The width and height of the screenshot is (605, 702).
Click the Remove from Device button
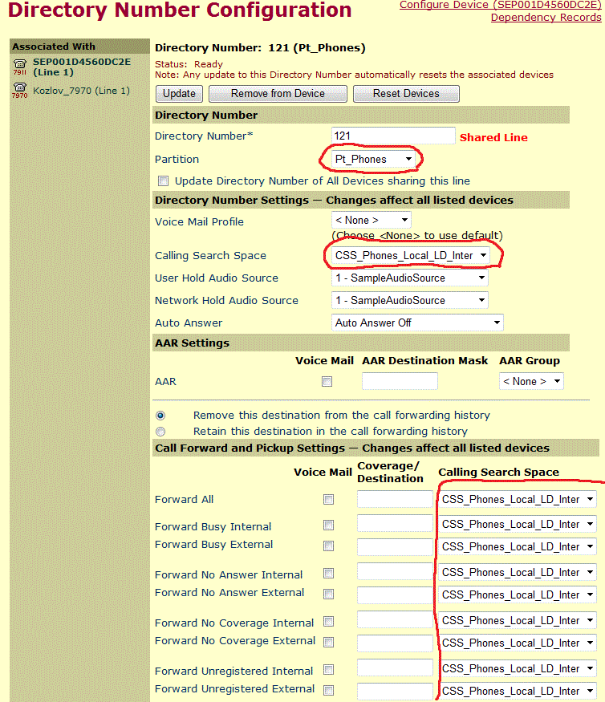(278, 94)
